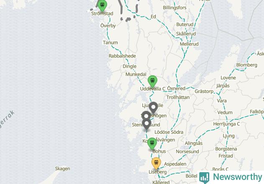Select the Herrljunga C station label
The image size is (264, 184).
226,124
